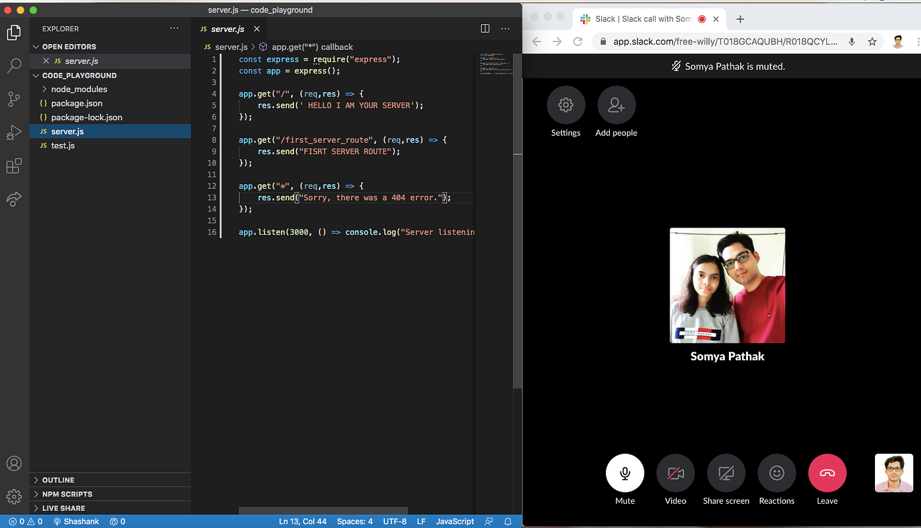Click the Live Share icon in the activity bar
The width and height of the screenshot is (921, 528).
click(x=14, y=199)
